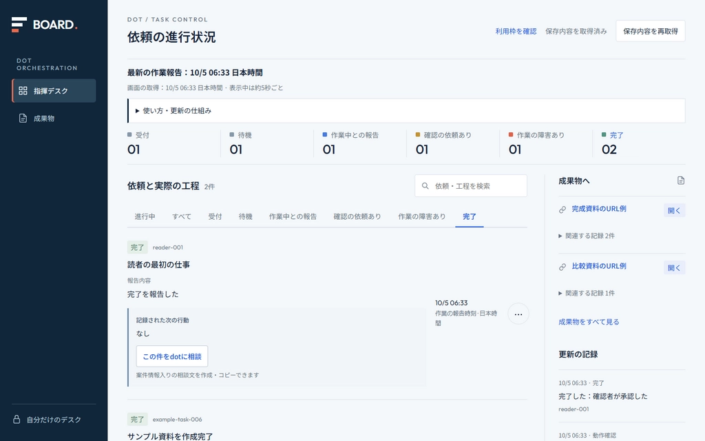Screen dimensions: 705x441
Task: Open the 完成資料のURL例 link
Action: [599, 209]
